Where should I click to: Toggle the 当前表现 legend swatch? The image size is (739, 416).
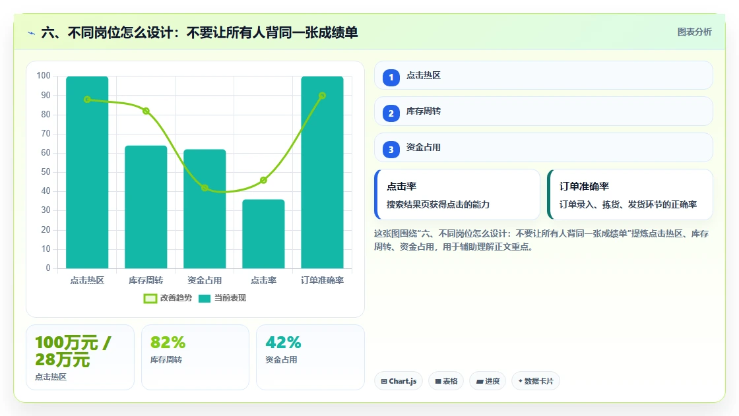point(205,298)
